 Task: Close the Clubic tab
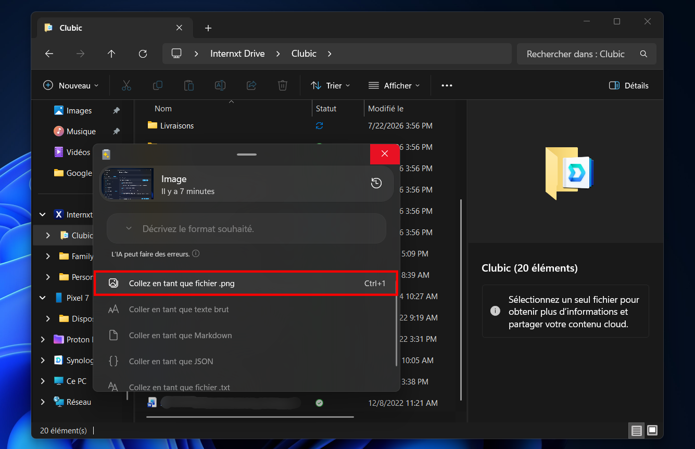pyautogui.click(x=179, y=28)
